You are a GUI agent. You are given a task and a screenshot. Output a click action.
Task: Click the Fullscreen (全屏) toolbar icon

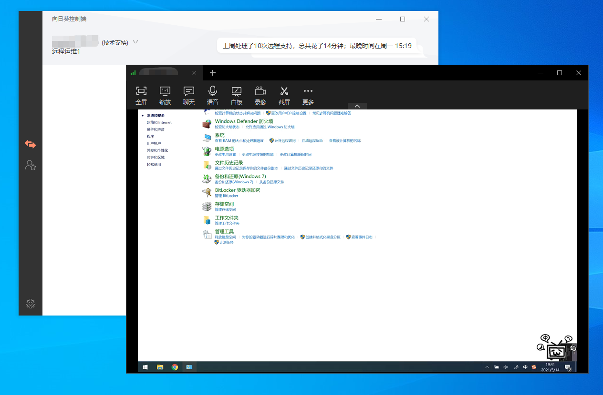pos(141,95)
